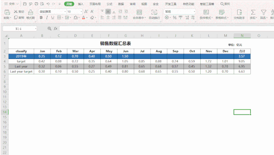Toggle middle vertical alignment
Image resolution: width=274 pixels, height=155 pixels.
click(108, 12)
